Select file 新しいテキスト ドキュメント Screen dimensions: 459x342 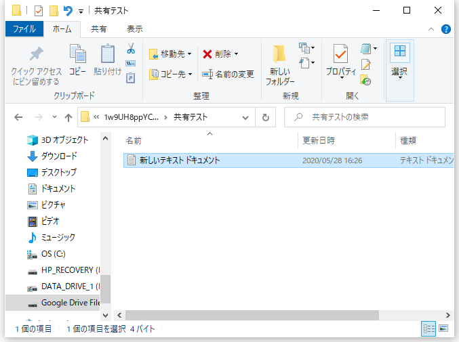click(288, 161)
